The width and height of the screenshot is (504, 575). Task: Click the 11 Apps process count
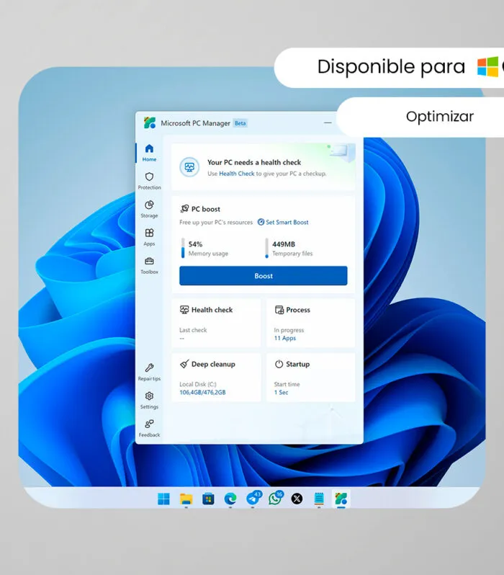[285, 338]
